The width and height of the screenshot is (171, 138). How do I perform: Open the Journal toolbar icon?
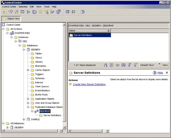click(41, 12)
